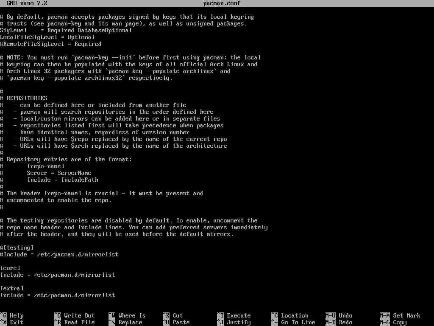Select the ^T Execute shortcut

(x=234, y=315)
